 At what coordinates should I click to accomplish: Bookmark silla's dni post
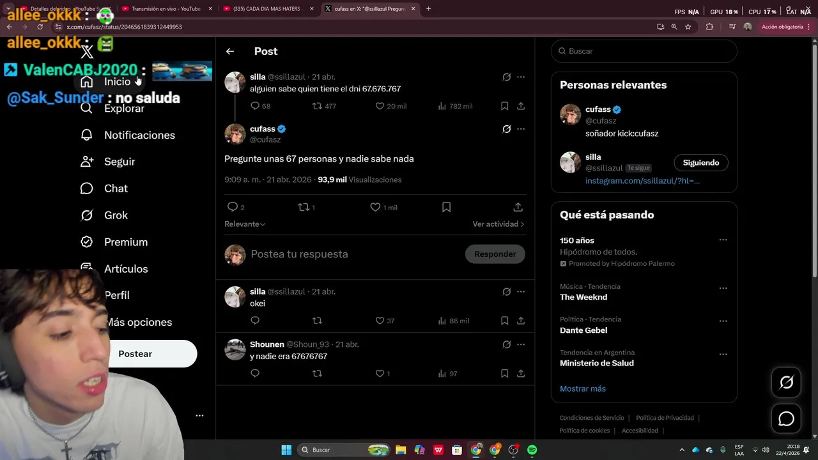[504, 106]
